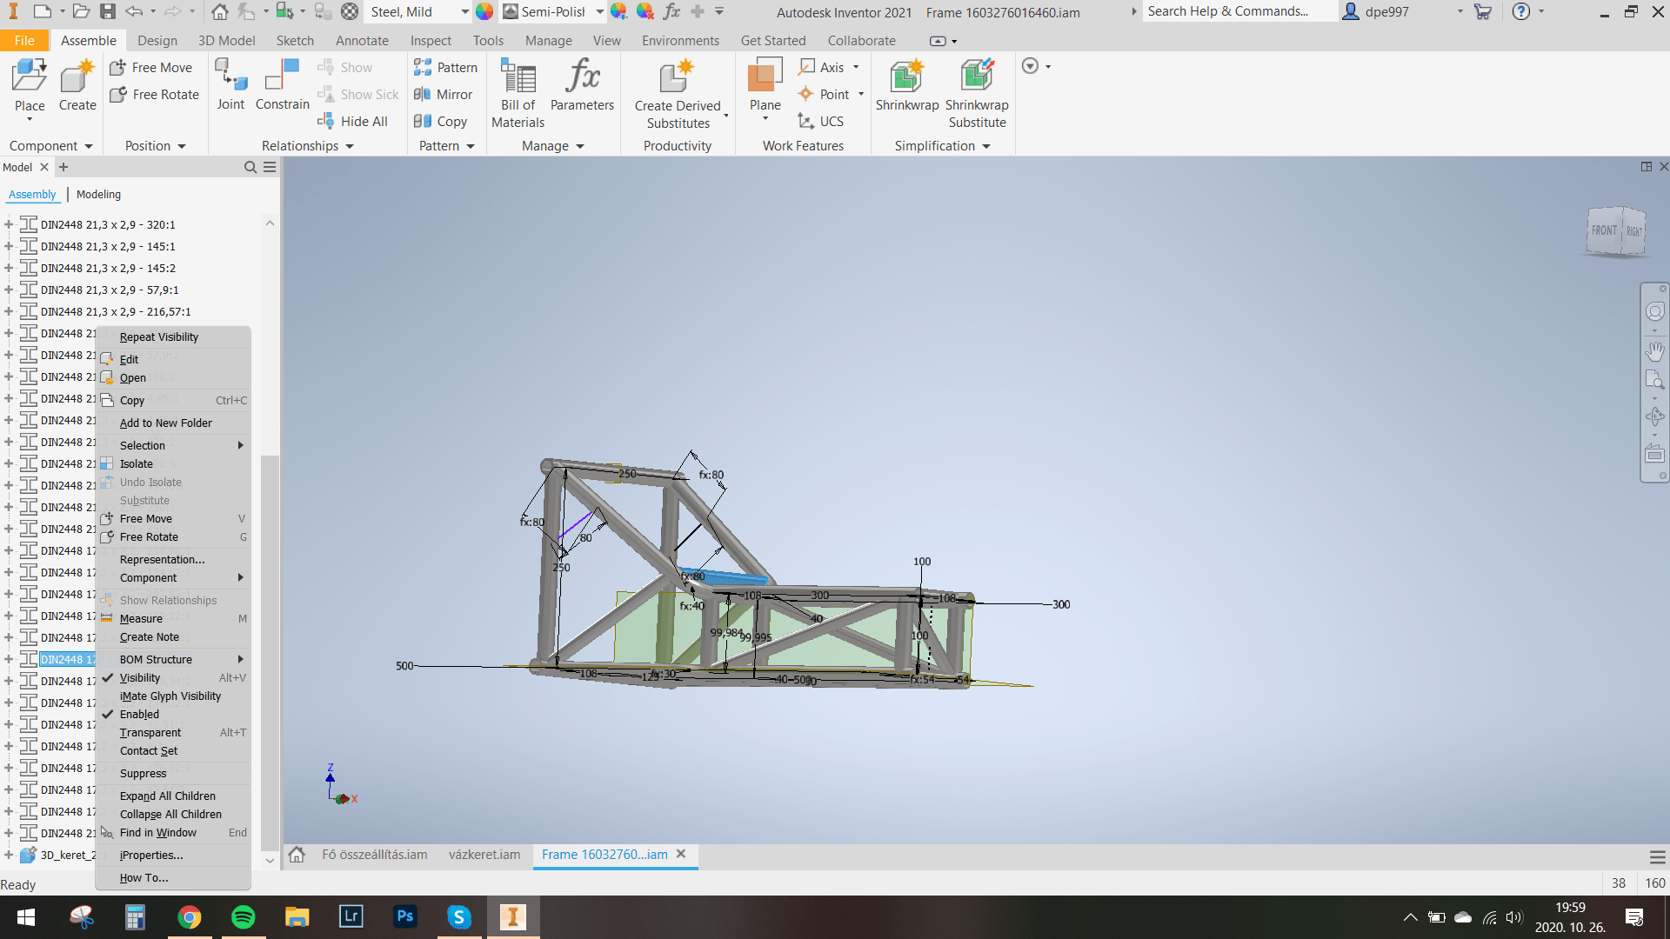1670x939 pixels.
Task: Open the appearance color wheel picker
Action: [484, 11]
